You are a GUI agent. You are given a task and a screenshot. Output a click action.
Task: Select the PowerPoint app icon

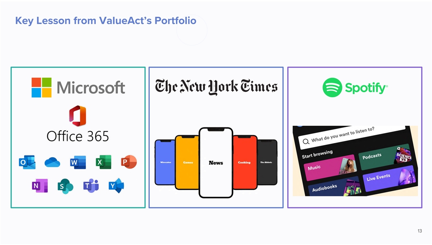pyautogui.click(x=128, y=162)
